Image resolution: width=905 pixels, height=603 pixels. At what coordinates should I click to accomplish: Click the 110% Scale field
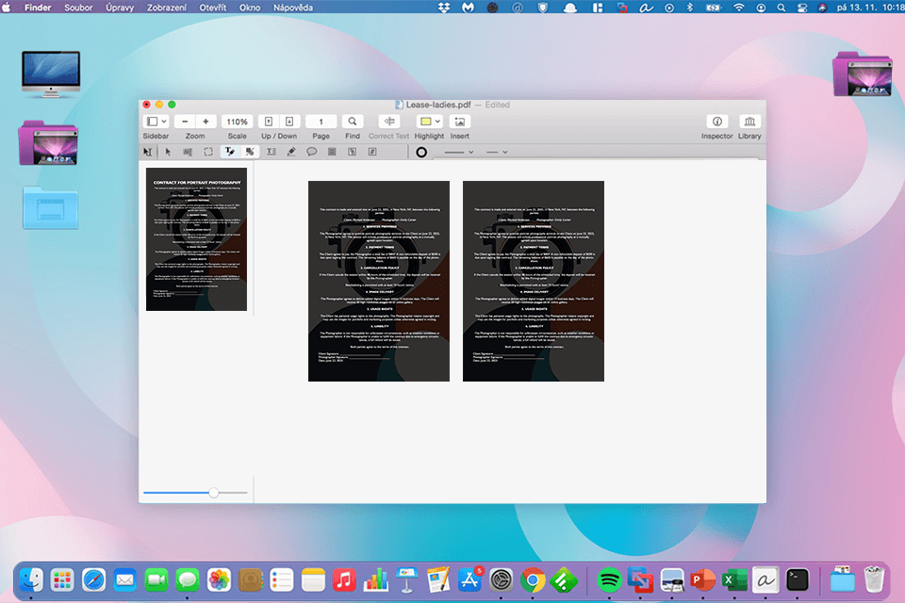point(237,122)
